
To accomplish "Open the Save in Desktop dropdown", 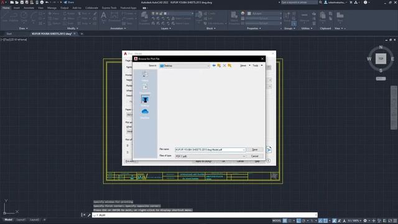I will tap(185, 66).
